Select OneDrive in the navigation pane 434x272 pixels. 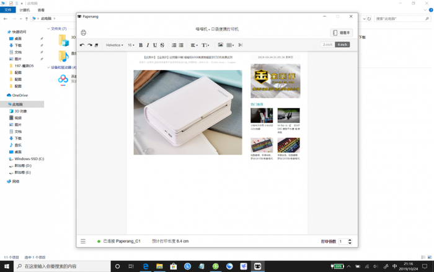(20, 95)
